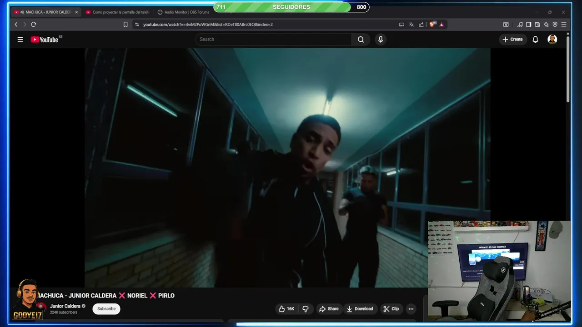Screen dimensions: 582x327
Task: Mute the MACHUCA tab via its speaker icon
Action: point(22,12)
